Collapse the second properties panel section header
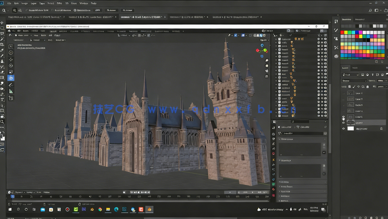This screenshot has height=219, width=388. (302, 160)
